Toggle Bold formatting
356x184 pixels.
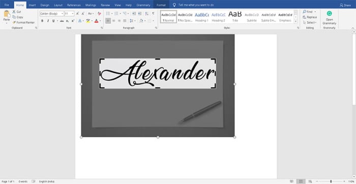[42, 21]
